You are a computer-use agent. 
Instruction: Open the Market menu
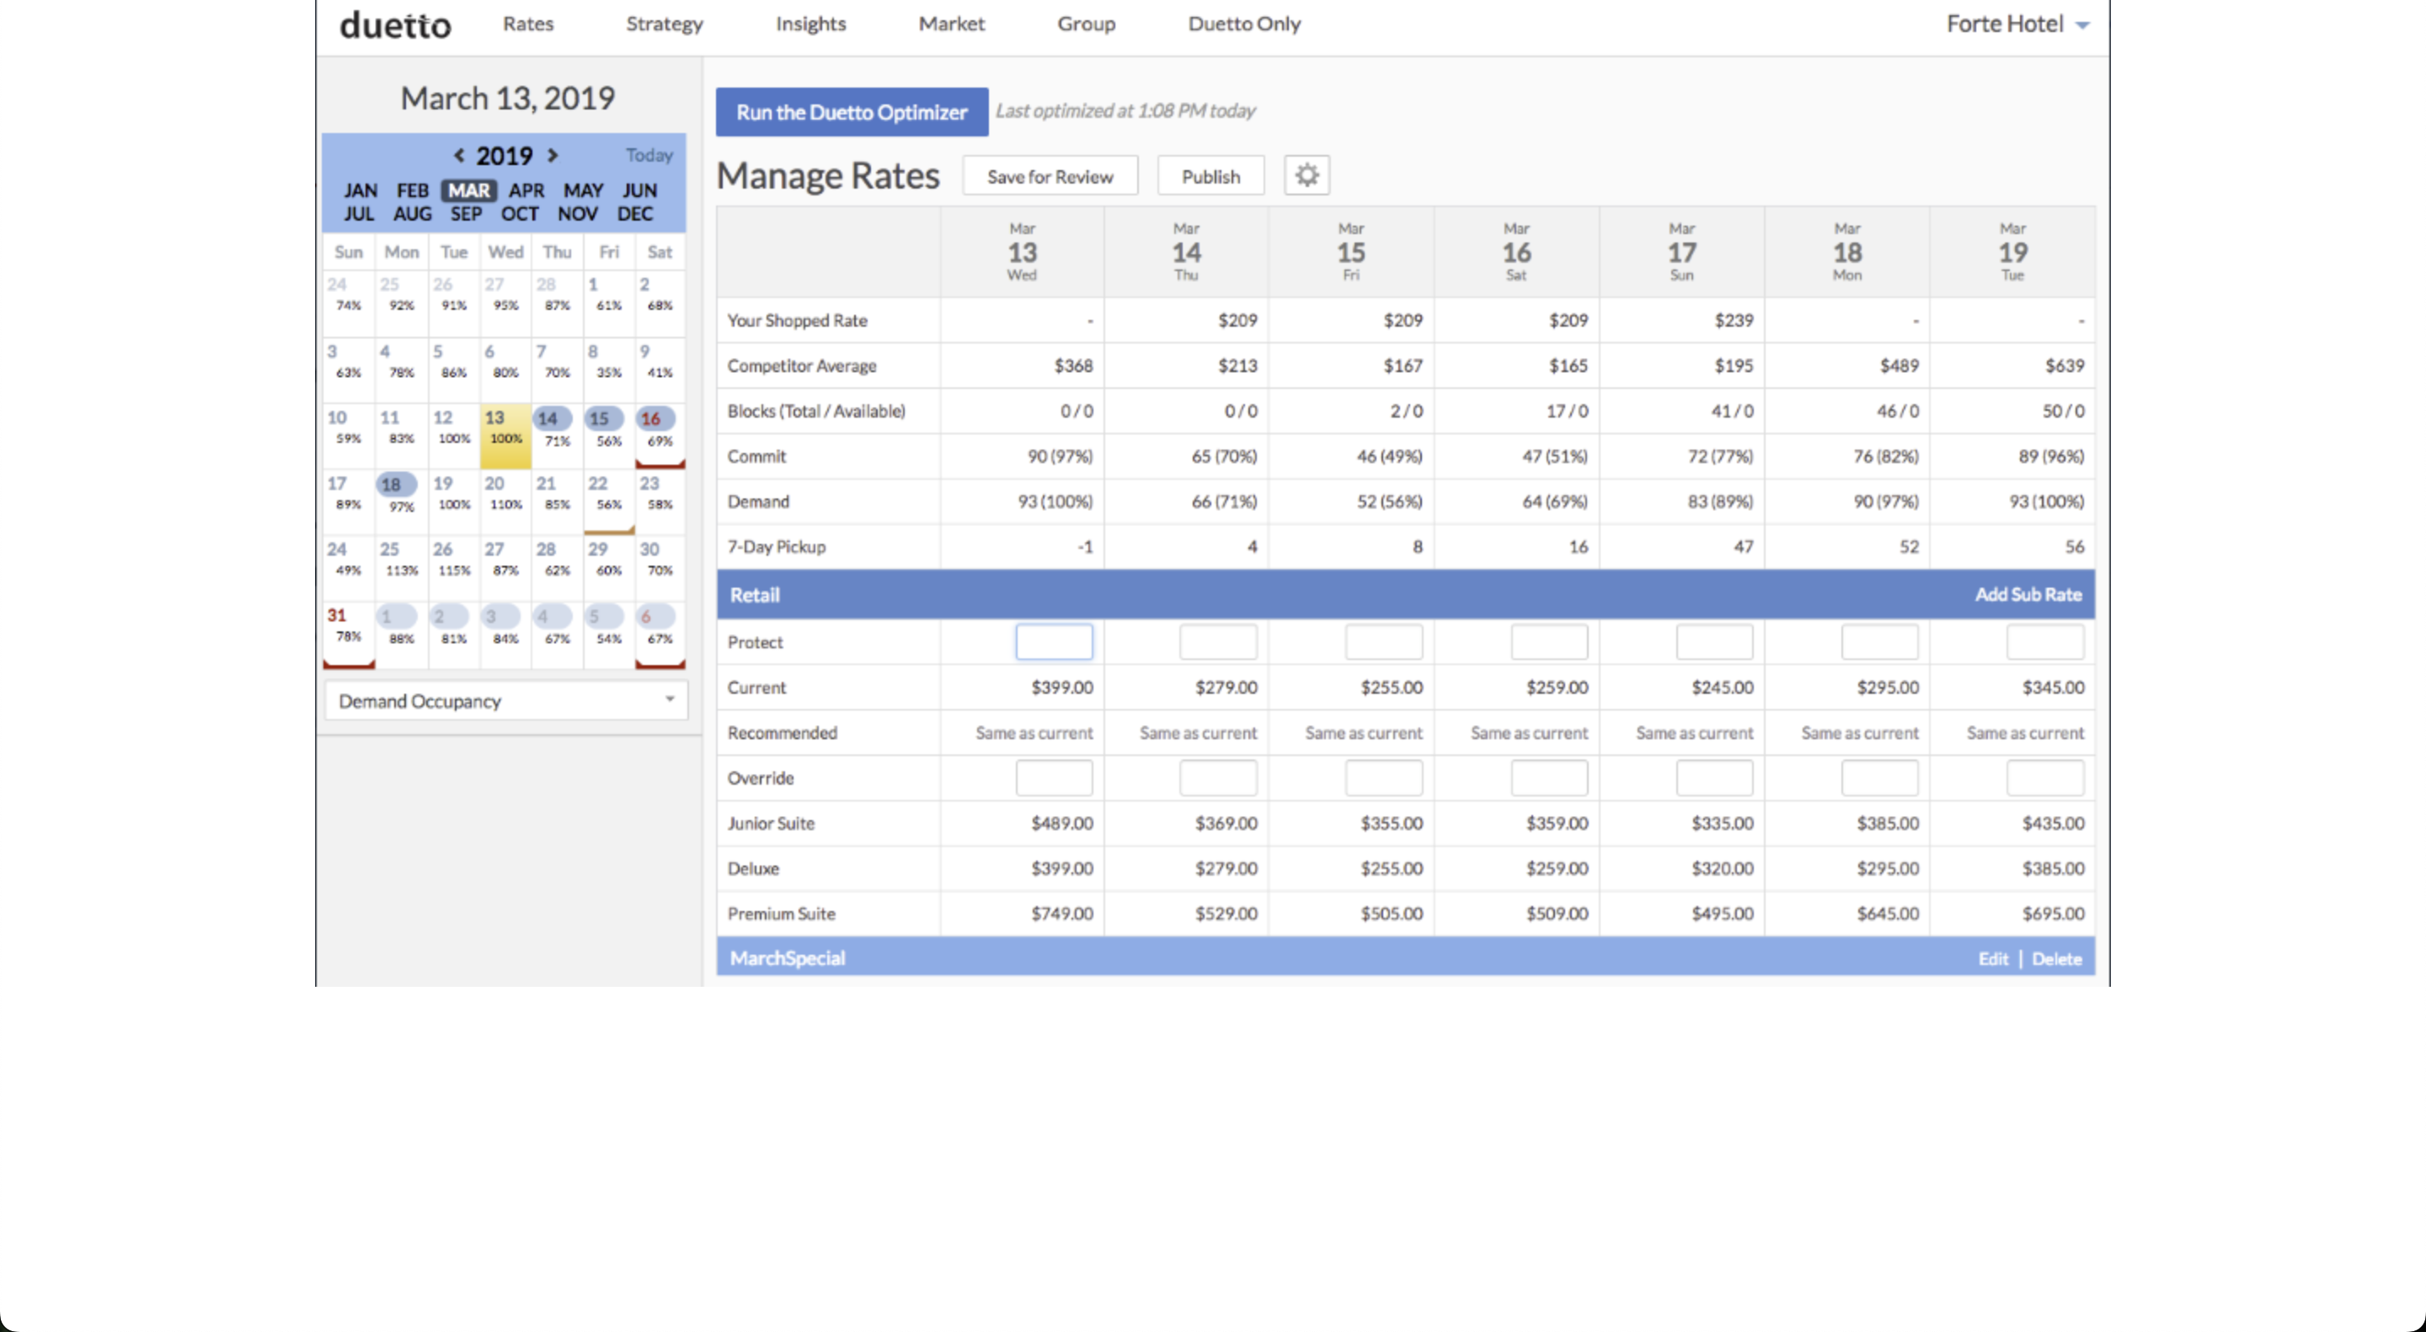click(951, 24)
